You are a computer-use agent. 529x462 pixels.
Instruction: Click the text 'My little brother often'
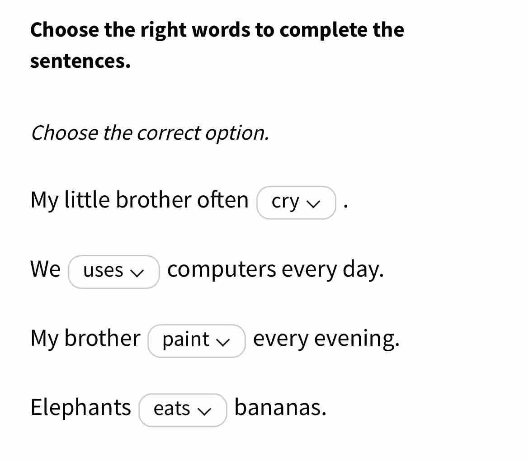click(x=139, y=201)
